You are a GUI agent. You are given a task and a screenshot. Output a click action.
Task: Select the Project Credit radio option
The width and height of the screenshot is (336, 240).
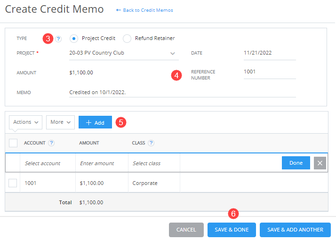(74, 39)
